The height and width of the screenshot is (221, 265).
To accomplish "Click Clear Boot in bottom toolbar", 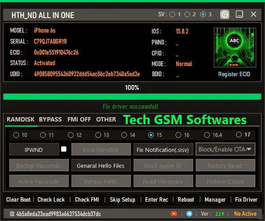I will coord(18,199).
